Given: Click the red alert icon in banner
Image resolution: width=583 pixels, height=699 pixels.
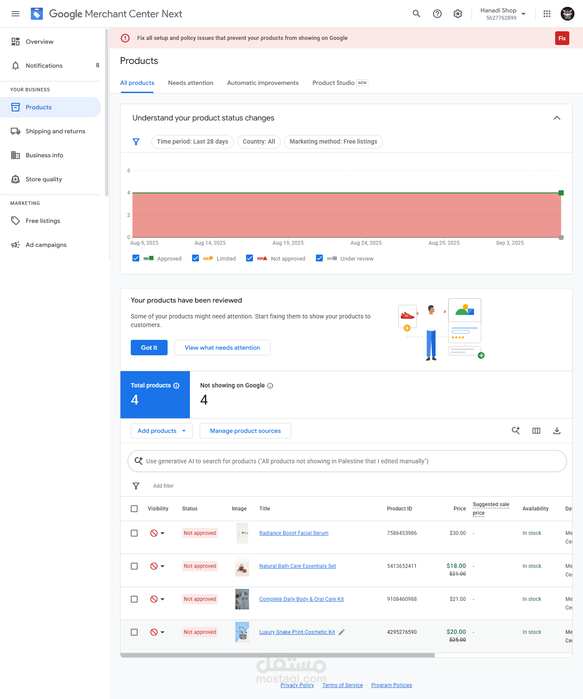Looking at the screenshot, I should pos(125,38).
